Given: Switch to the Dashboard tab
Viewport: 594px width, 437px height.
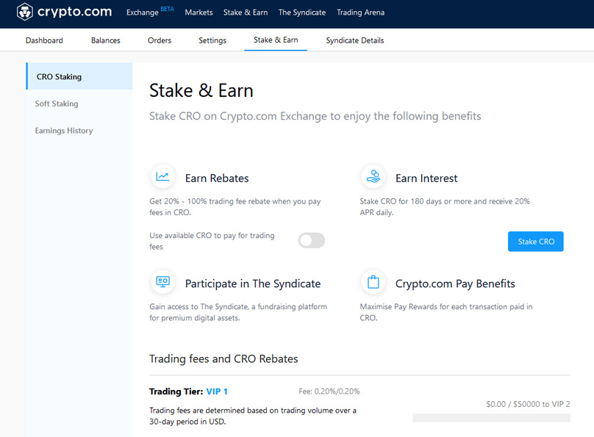Looking at the screenshot, I should (x=44, y=40).
